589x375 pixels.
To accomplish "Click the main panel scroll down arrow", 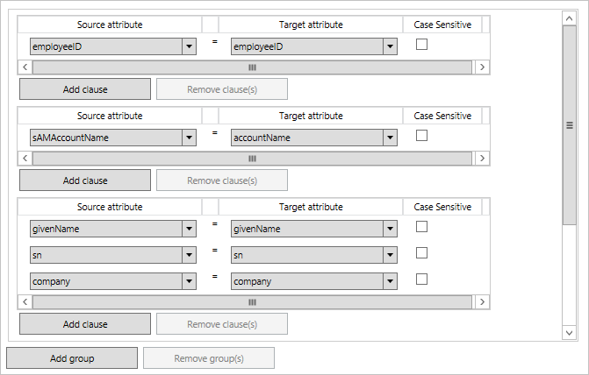I will pos(570,333).
